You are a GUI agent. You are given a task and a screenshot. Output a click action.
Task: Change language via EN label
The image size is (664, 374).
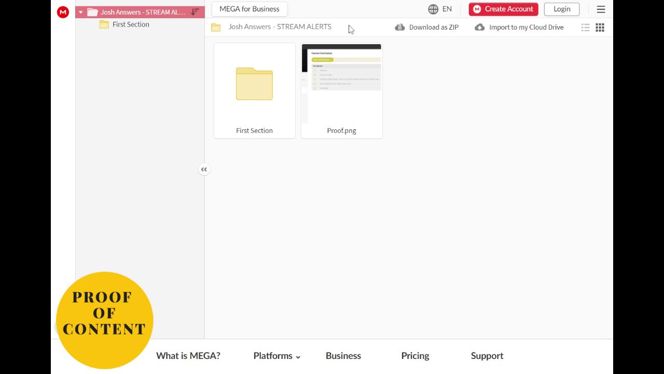pyautogui.click(x=447, y=9)
